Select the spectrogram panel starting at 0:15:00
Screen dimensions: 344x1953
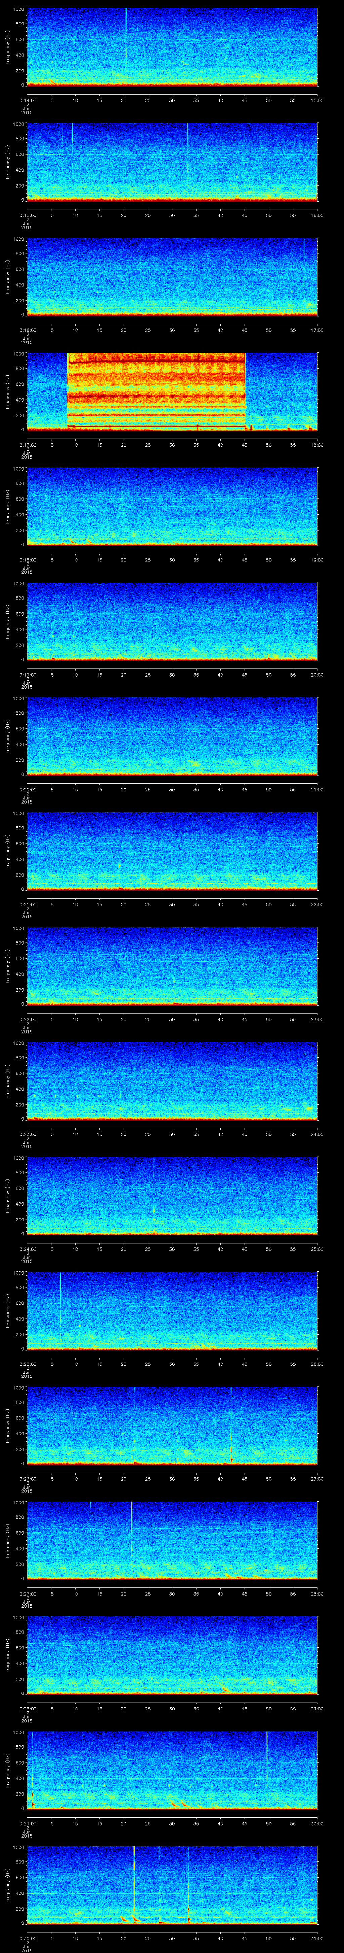(172, 162)
